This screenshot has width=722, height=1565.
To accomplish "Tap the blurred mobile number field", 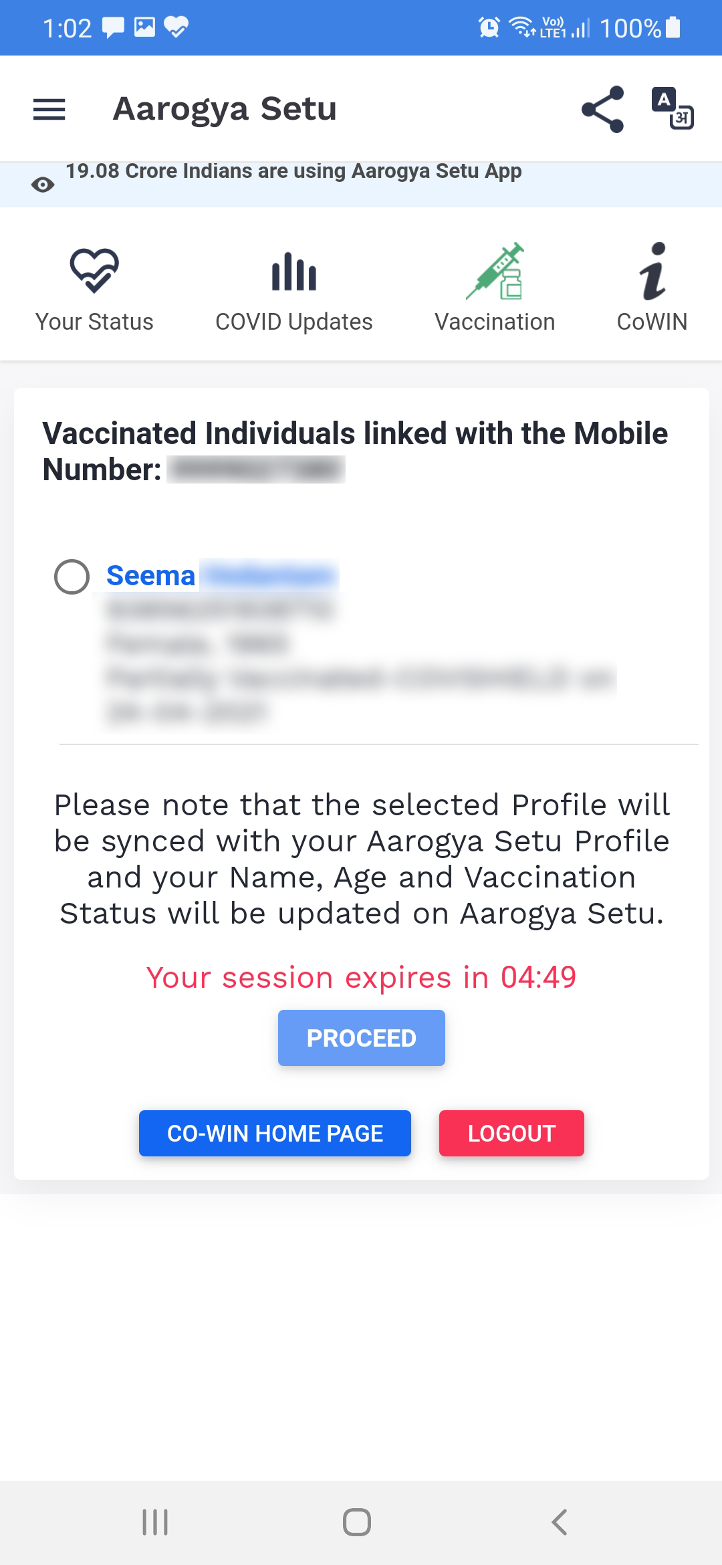I will click(256, 469).
